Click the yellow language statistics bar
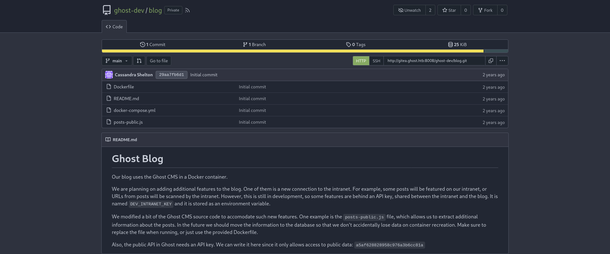610x254 pixels. [x=293, y=51]
